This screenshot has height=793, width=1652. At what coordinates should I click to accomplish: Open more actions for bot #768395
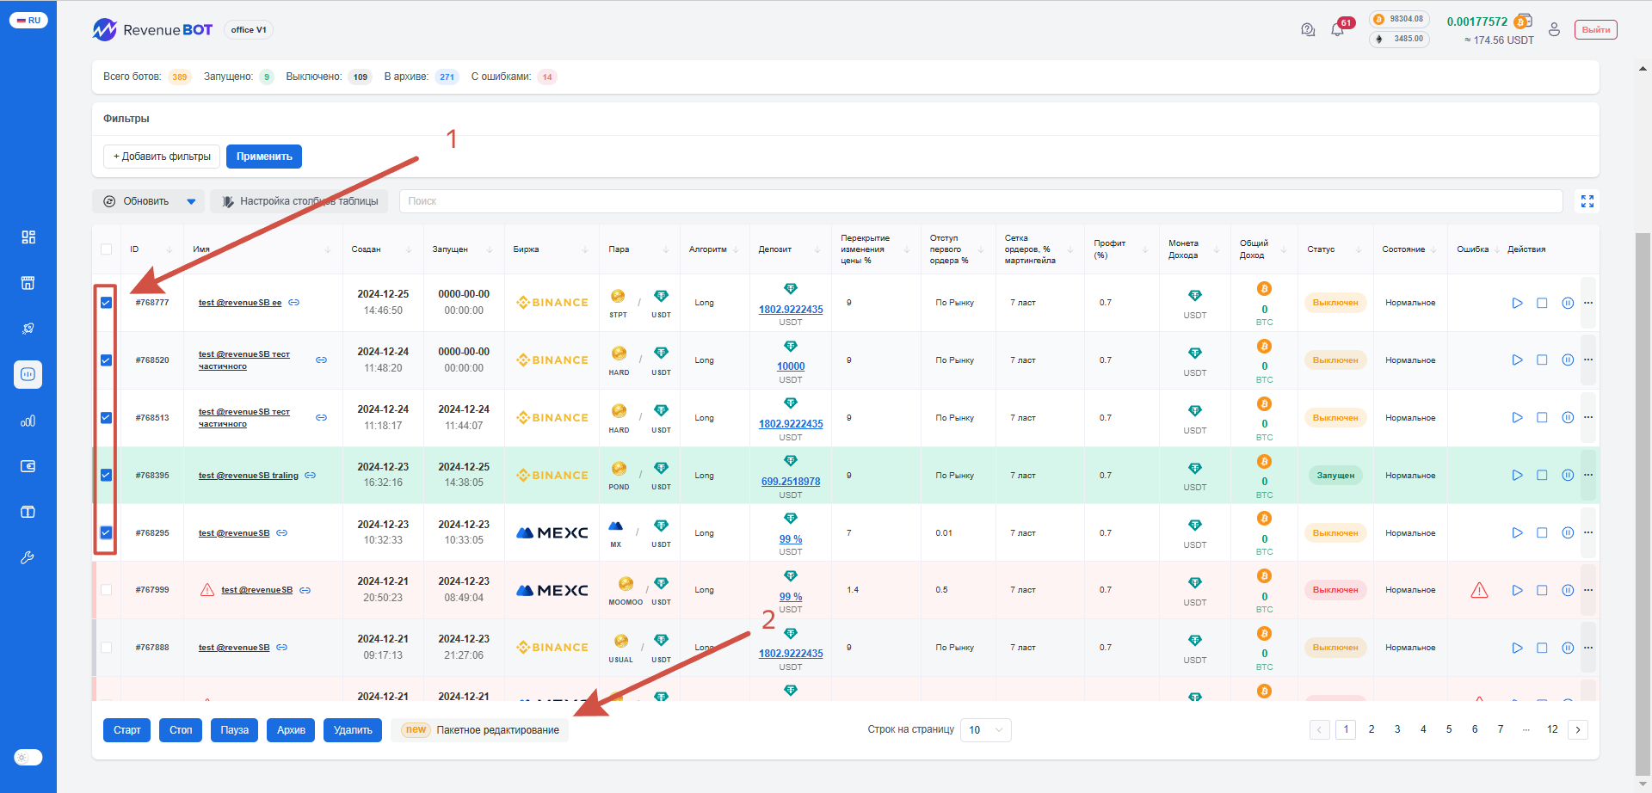(x=1588, y=475)
